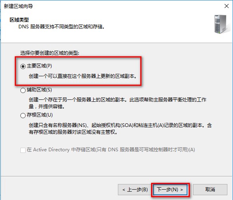Click the stub zone description mentioning (NS) and (SOA)
Viewport: 233px width, 200px height.
coord(120,129)
